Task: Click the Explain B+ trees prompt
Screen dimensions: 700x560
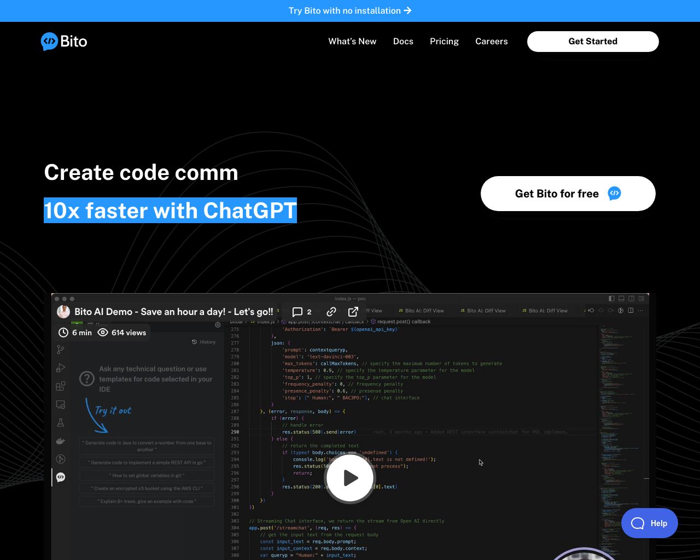Action: tap(147, 501)
